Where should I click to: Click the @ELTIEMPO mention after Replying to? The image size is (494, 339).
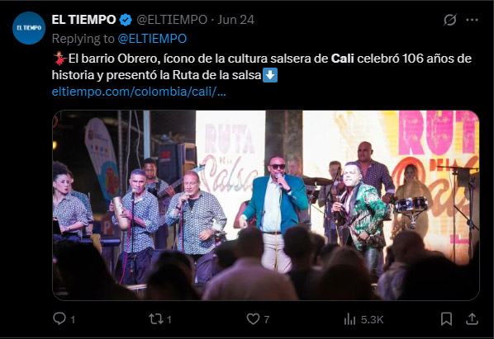pos(152,39)
